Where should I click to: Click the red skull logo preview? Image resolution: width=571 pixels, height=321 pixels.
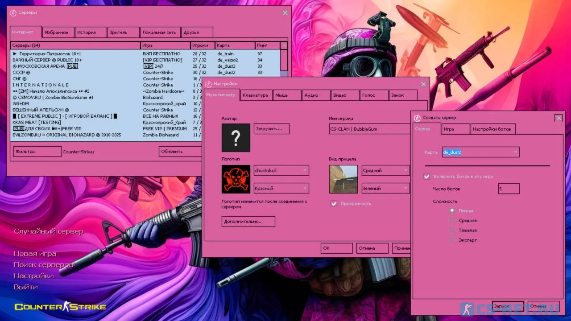tap(236, 179)
